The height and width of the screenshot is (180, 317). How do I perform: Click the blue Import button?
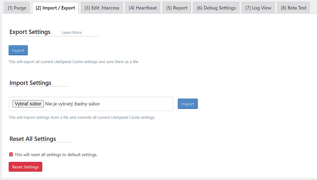(x=188, y=104)
